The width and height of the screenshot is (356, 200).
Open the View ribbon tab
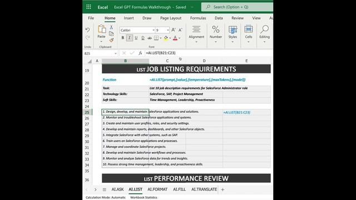[x=256, y=18]
